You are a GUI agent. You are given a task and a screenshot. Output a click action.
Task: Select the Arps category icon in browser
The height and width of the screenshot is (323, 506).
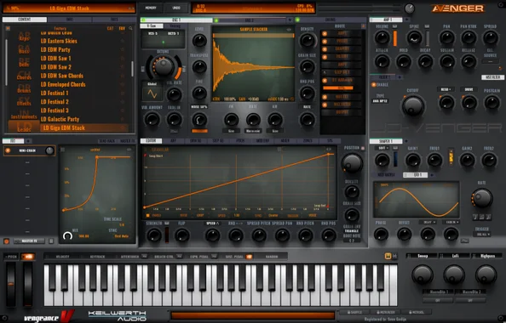pos(24,36)
